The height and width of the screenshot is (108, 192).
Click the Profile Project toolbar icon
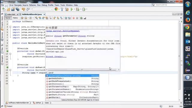coord(84,9)
